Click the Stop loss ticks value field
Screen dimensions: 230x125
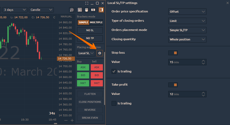[x=185, y=62]
